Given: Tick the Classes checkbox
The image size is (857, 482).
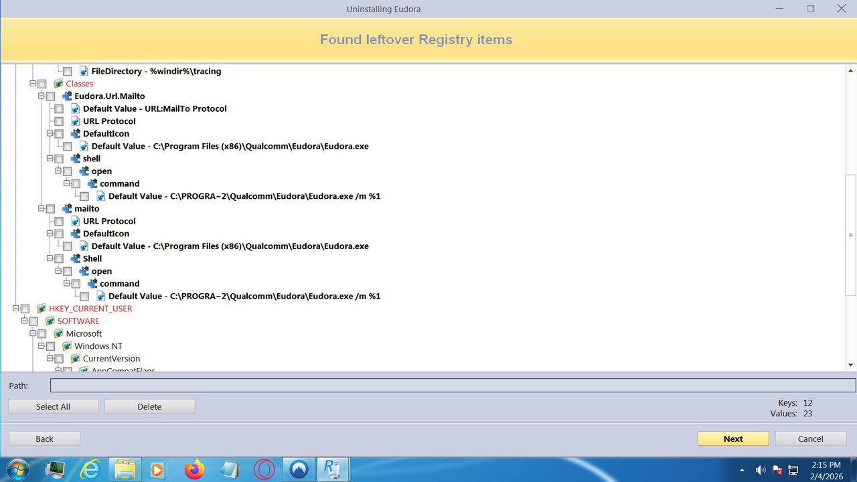Looking at the screenshot, I should pos(42,84).
